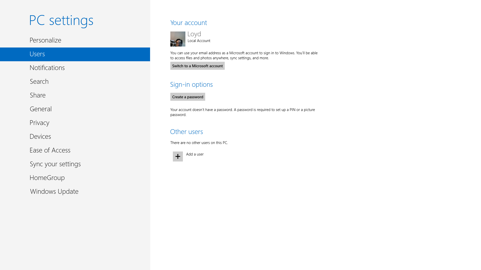This screenshot has width=481, height=270.
Task: Open Windows Update settings
Action: [x=54, y=191]
